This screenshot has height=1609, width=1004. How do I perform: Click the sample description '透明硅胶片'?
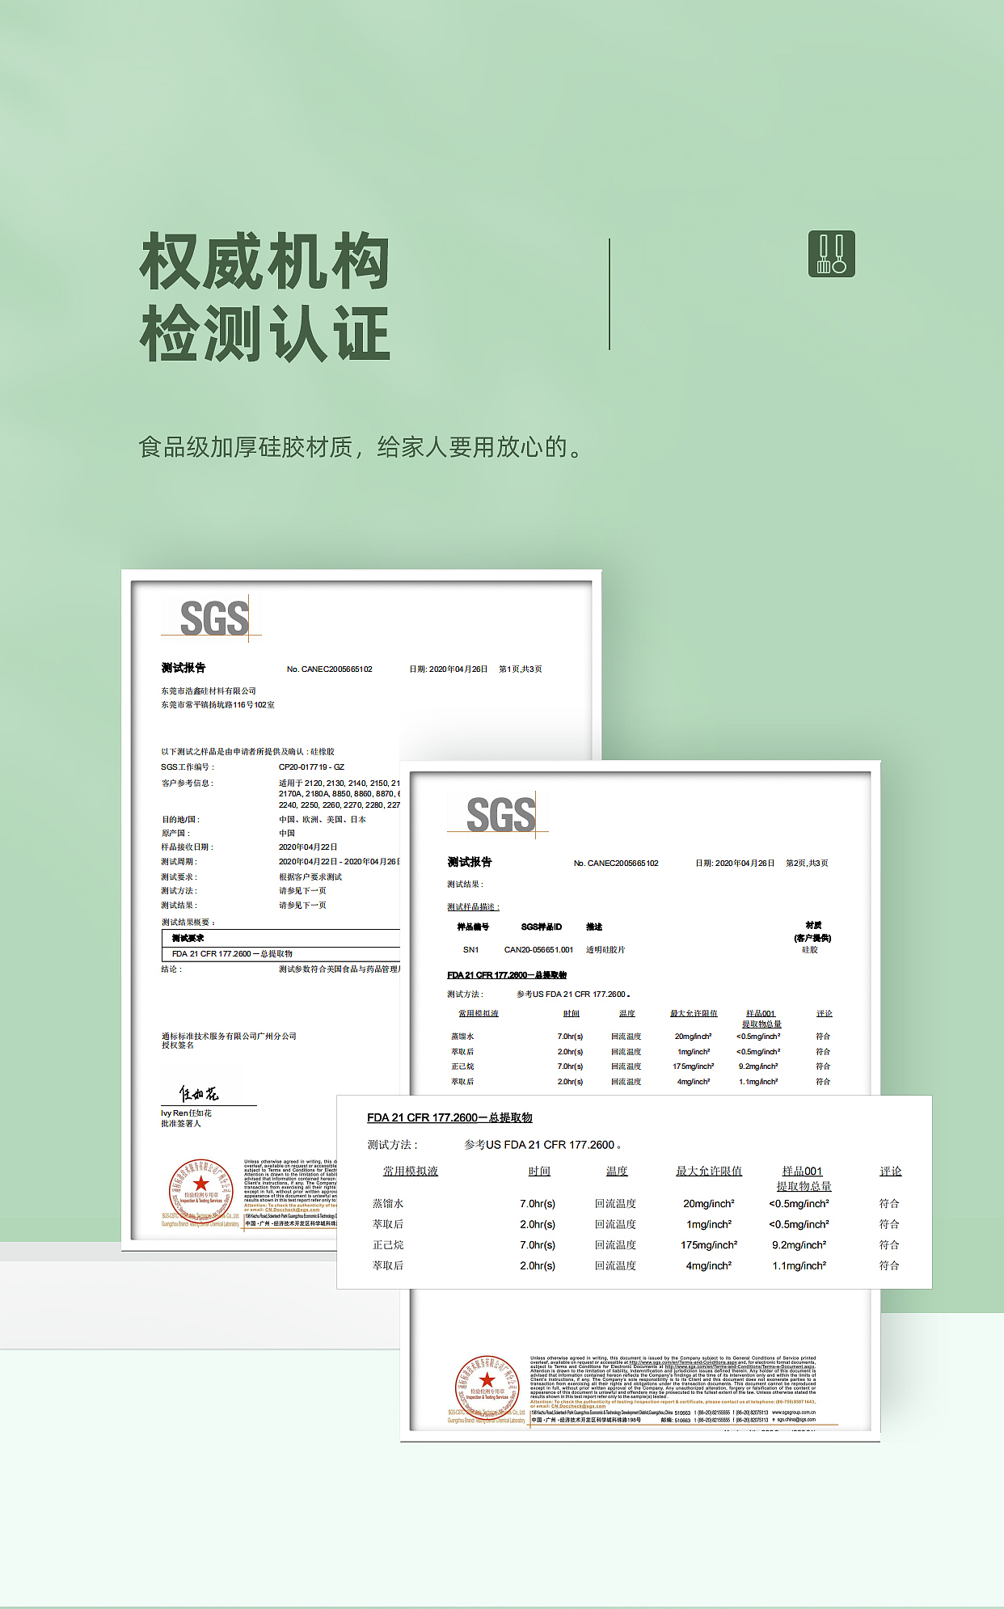[x=605, y=950]
